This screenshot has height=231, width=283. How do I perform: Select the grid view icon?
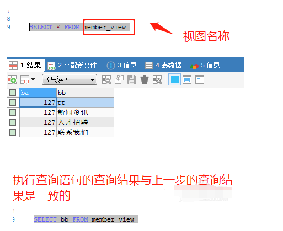175,79
